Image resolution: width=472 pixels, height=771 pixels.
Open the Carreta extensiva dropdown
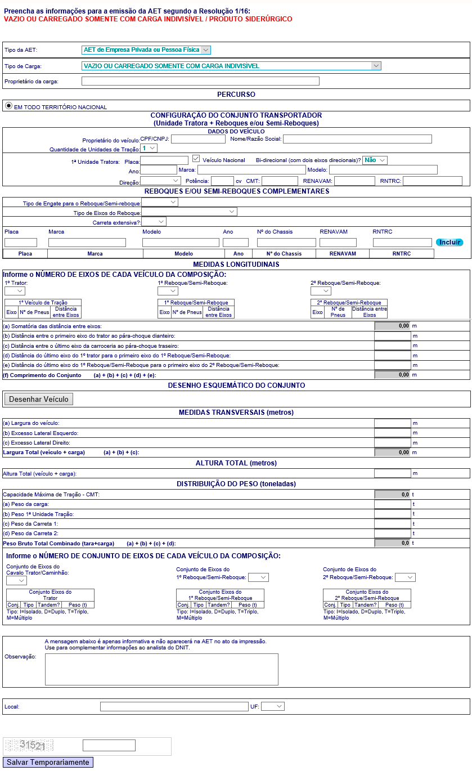coord(154,222)
